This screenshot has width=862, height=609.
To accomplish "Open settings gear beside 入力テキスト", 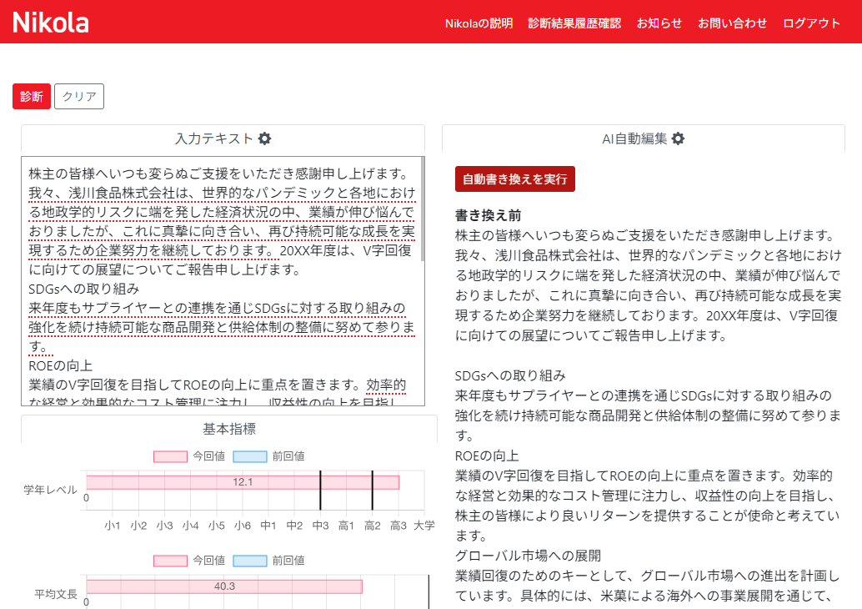I will coord(264,138).
